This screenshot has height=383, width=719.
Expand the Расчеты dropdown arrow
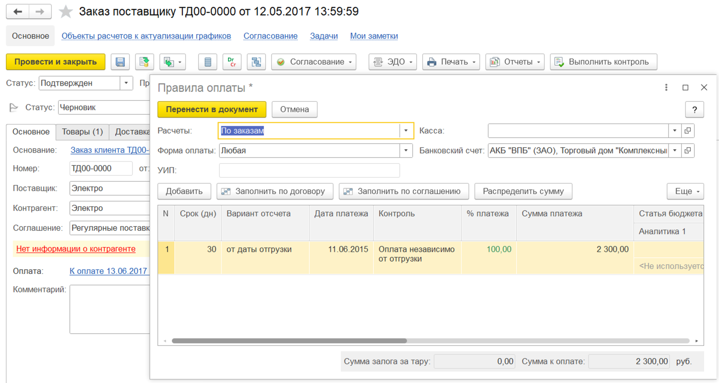coord(406,131)
